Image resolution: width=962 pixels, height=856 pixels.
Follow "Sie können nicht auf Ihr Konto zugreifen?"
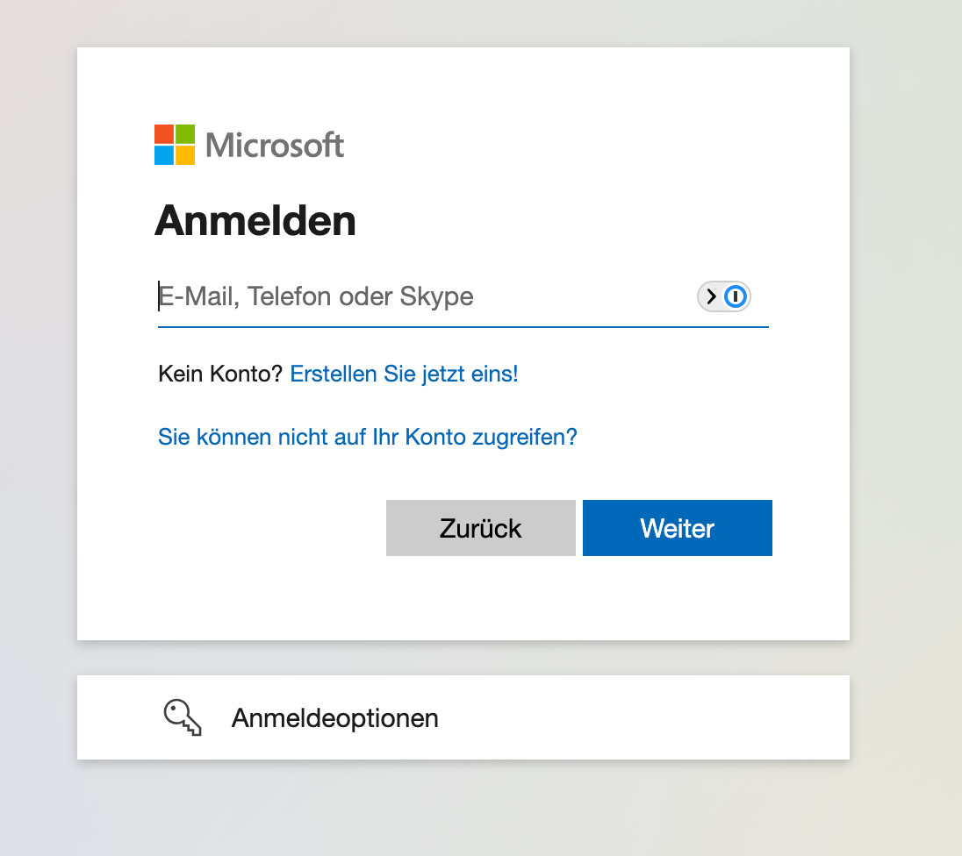[x=367, y=437]
